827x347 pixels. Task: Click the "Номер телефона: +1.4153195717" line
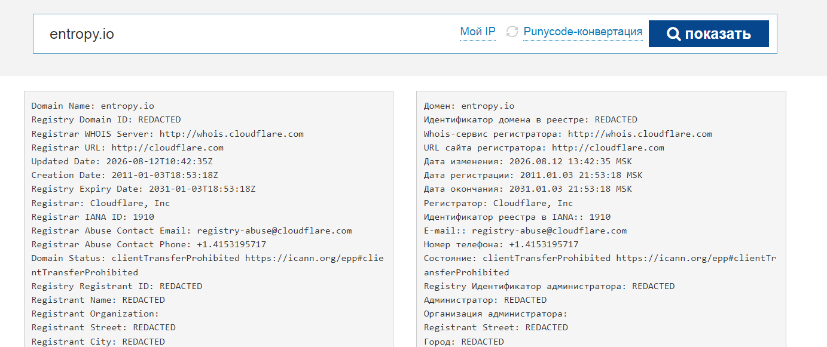click(x=501, y=244)
